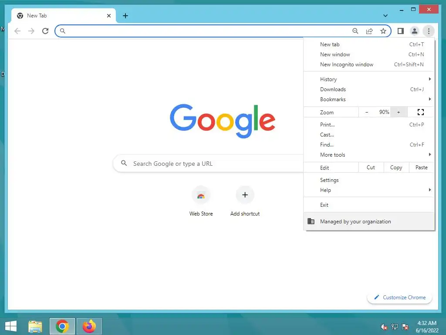The height and width of the screenshot is (335, 446).
Task: Click the search icon in Google search box
Action: pyautogui.click(x=124, y=163)
